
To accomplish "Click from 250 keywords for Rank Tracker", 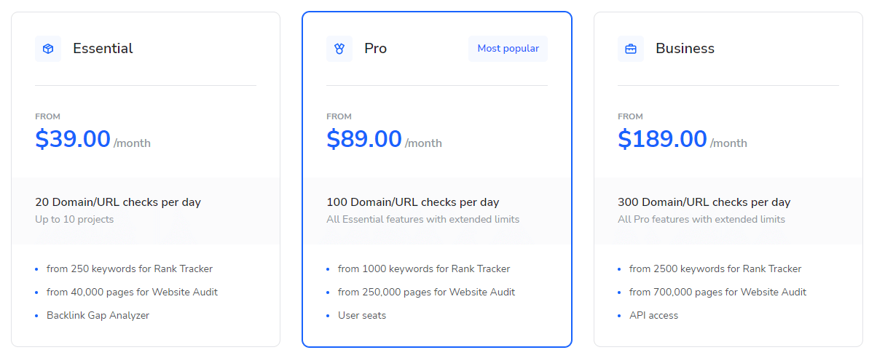I will (130, 269).
